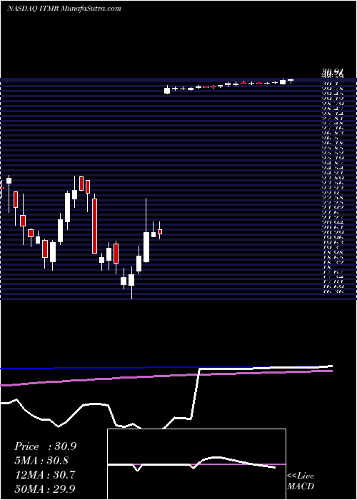
Task: Select the 50MA : 29.9 value
Action: pos(45,489)
